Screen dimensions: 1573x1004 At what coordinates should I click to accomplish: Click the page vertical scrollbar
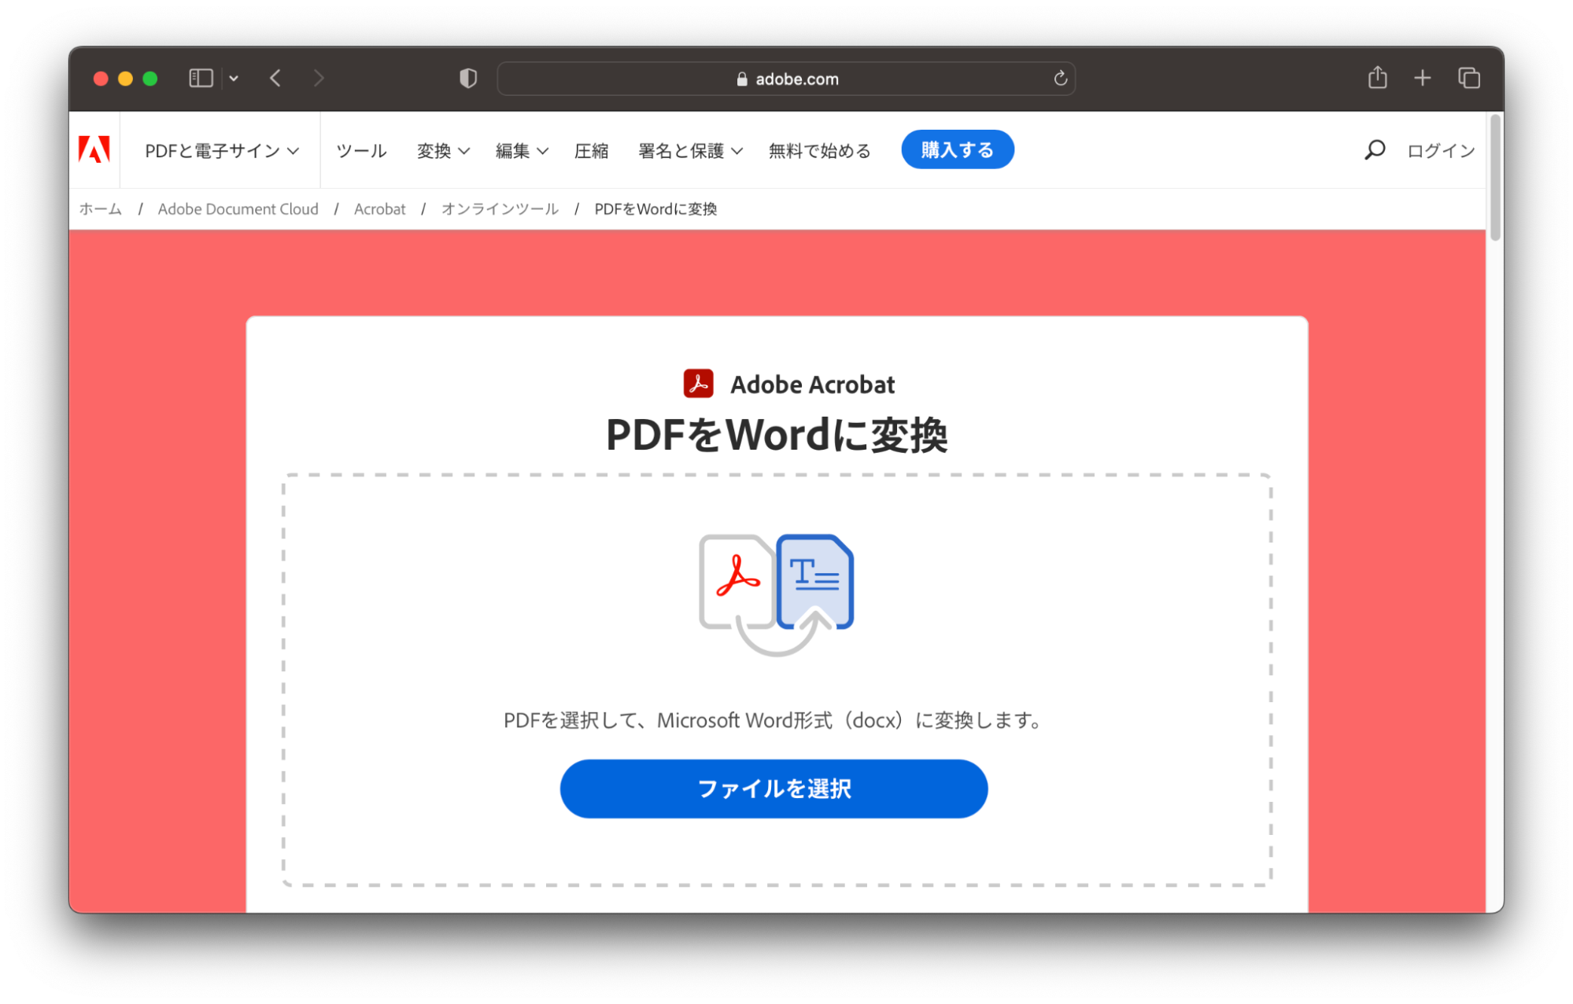1495,178
